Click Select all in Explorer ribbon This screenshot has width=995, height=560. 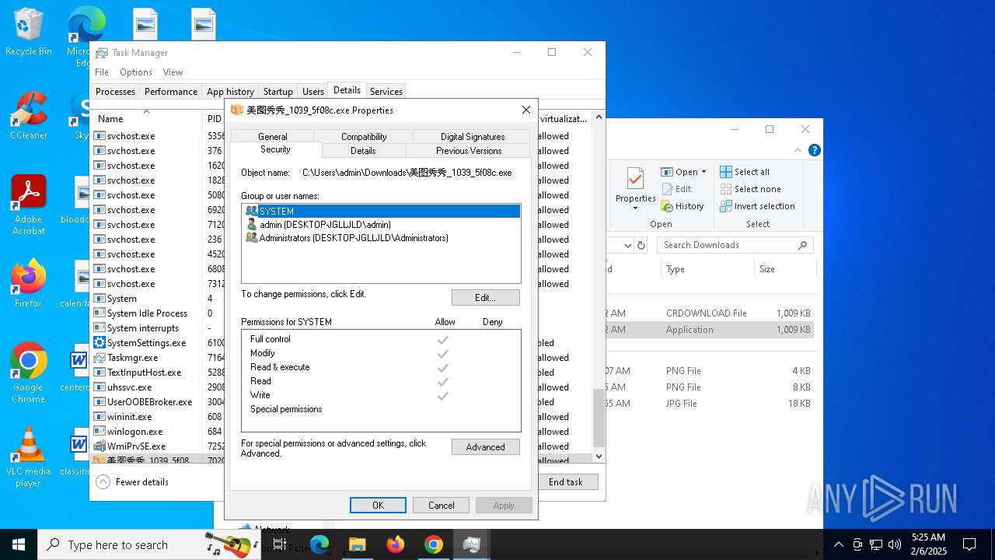coord(745,172)
